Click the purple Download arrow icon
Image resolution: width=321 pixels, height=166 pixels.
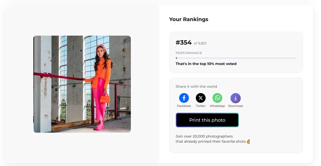click(236, 98)
